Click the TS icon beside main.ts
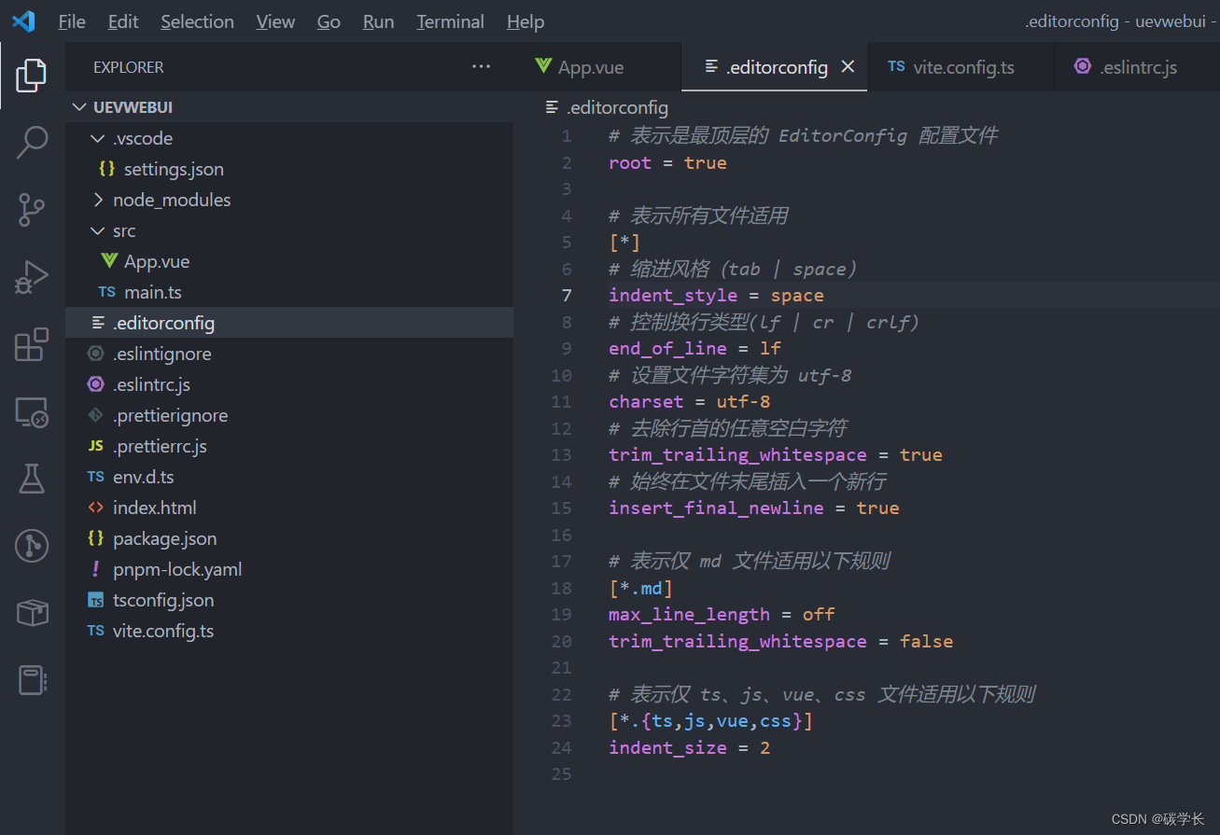Screen dimensions: 1220x835 coord(107,292)
